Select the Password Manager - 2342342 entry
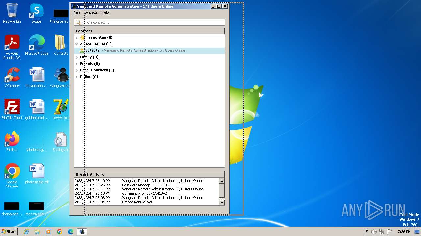This screenshot has height=236, width=421. pyautogui.click(x=147, y=185)
